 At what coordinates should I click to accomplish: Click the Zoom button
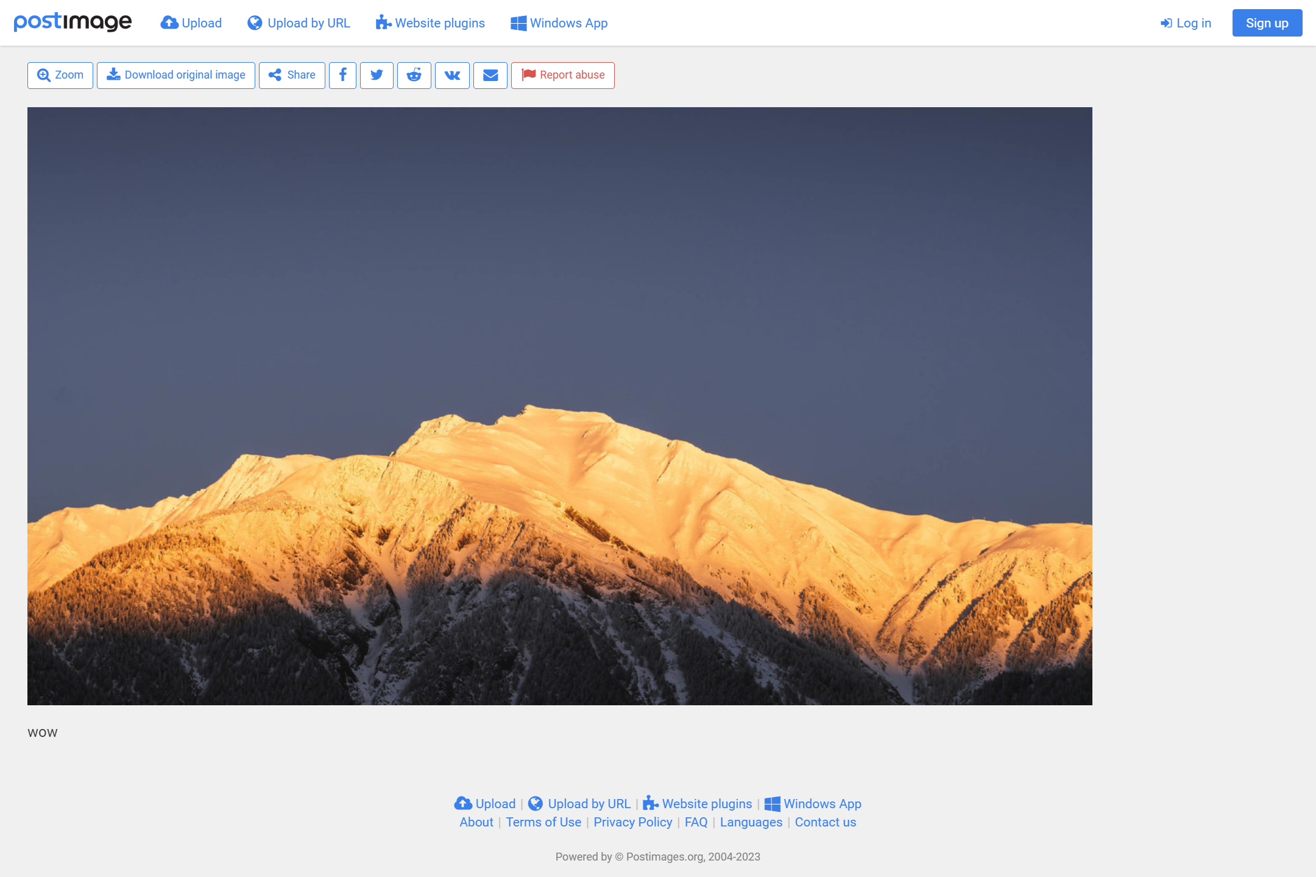pyautogui.click(x=60, y=75)
